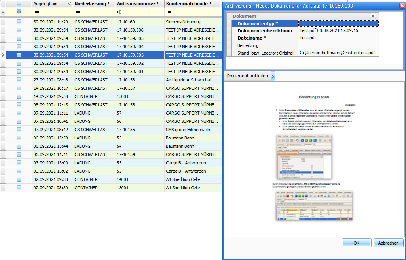The image size is (406, 260).
Task: Click the equals filter operator under Angelegt am
Action: (36, 12)
